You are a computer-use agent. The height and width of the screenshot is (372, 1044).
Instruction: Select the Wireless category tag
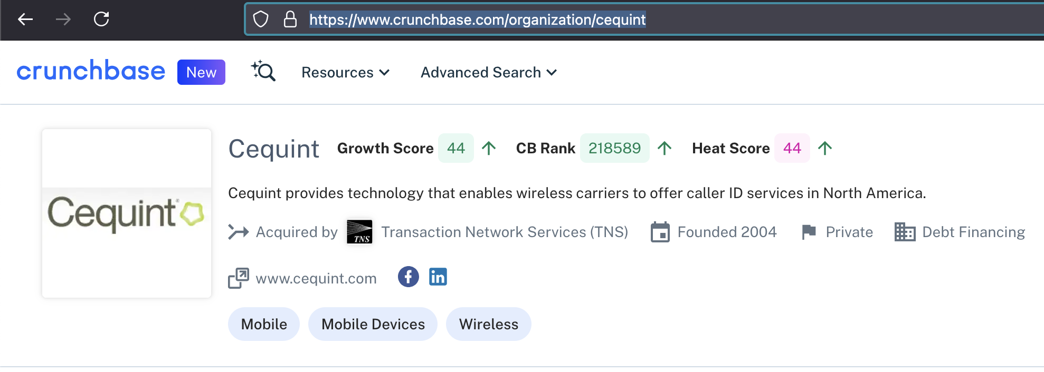pos(489,324)
